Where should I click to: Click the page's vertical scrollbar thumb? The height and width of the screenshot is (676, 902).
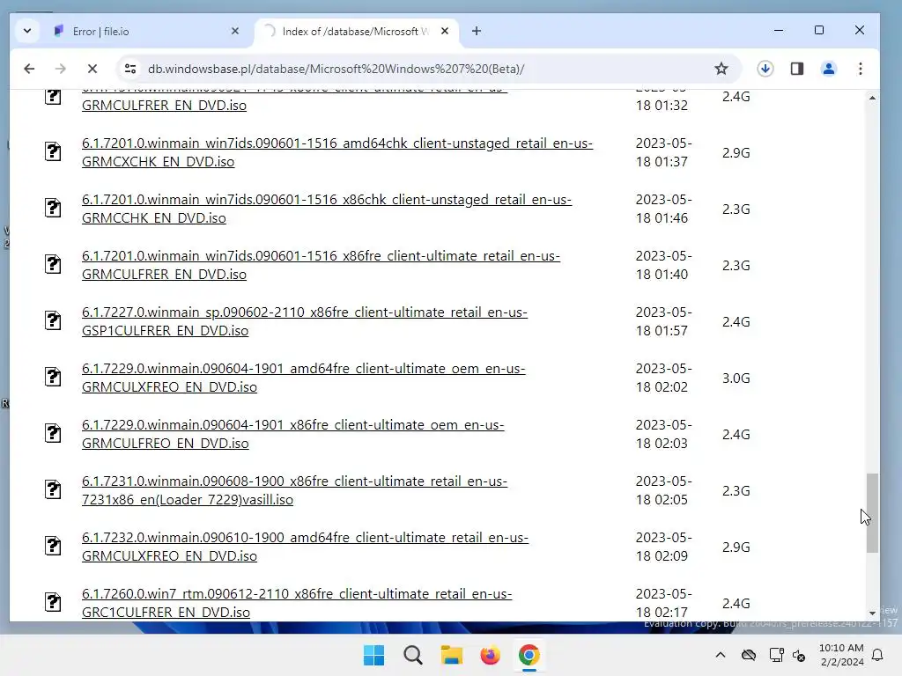[x=872, y=513]
